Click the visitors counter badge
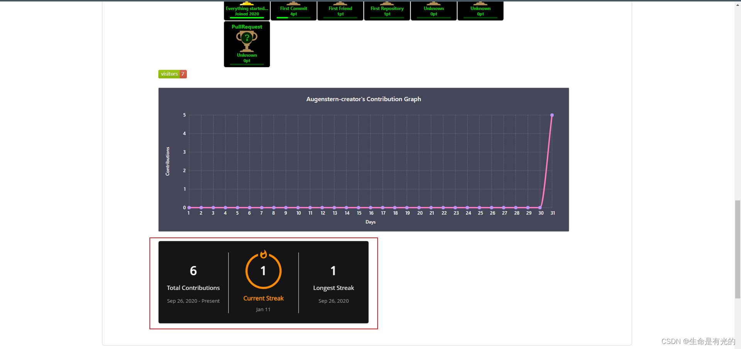This screenshot has height=349, width=741. (x=173, y=74)
